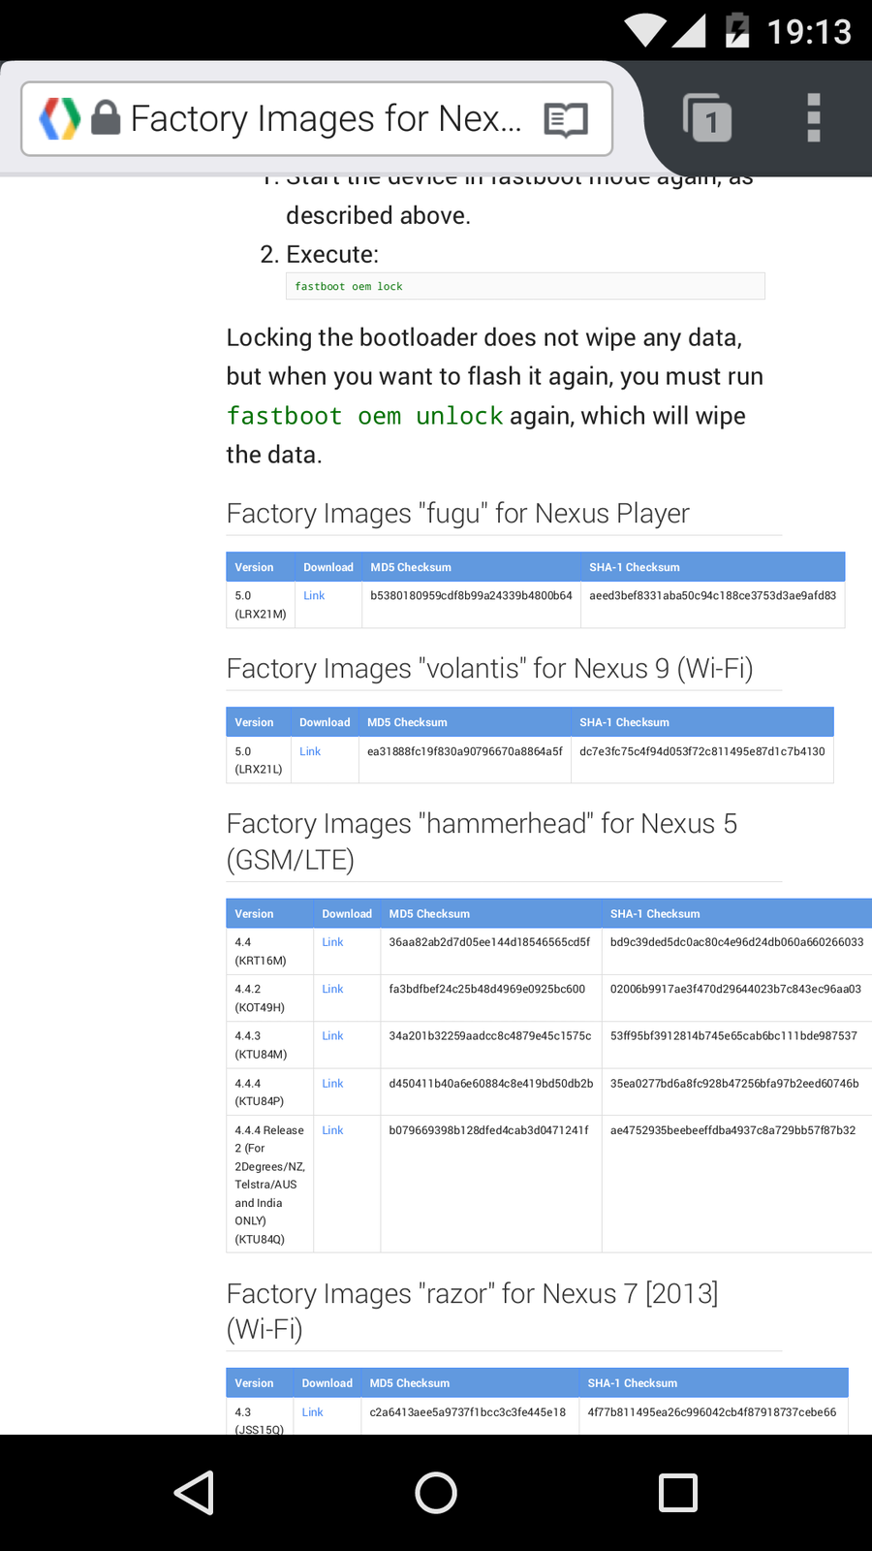
Task: Download the Nexus Player 5.0 LRX21M image
Action: [x=314, y=596]
